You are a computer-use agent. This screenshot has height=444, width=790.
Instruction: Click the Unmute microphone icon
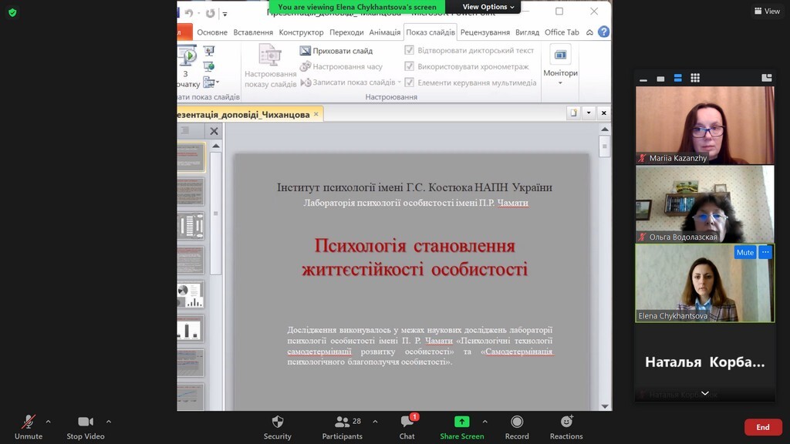29,422
